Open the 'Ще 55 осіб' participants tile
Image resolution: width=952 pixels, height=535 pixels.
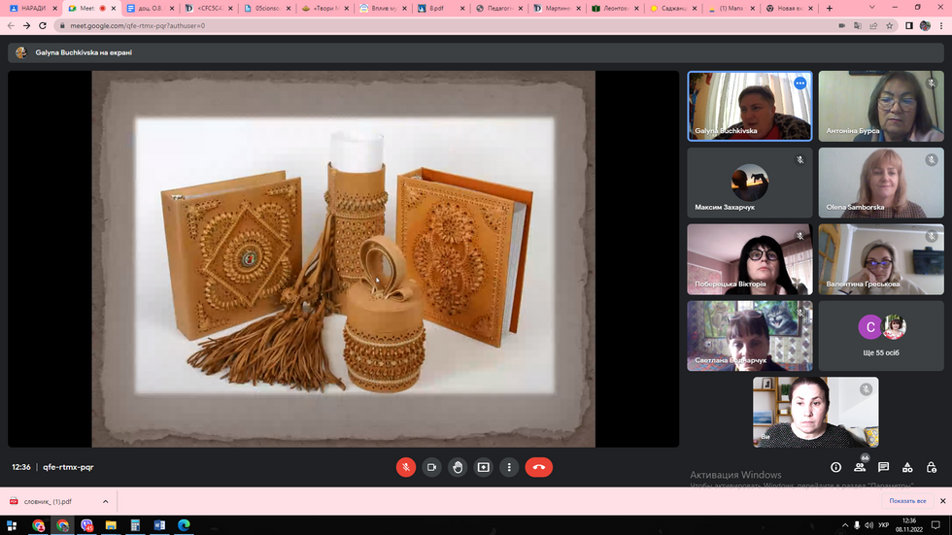881,335
